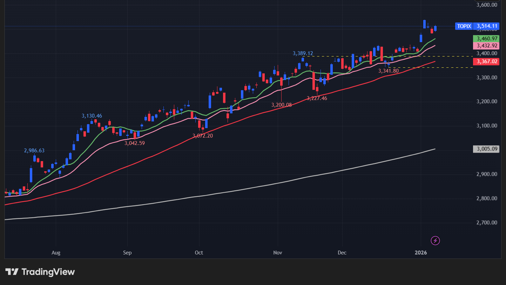Click the TradingView logo icon
Image resolution: width=506 pixels, height=285 pixels.
pyautogui.click(x=12, y=272)
